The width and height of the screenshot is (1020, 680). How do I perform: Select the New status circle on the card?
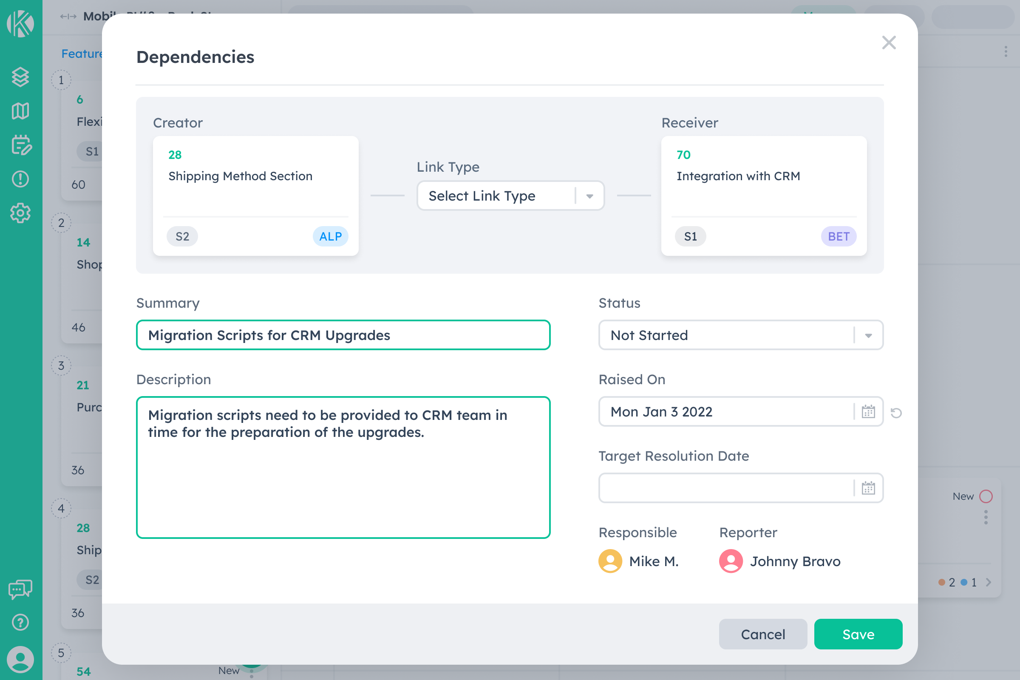coord(986,496)
